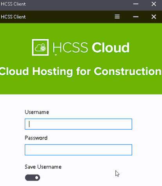Minimize the outer HCSS Client window
The height and width of the screenshot is (186, 162).
tap(136, 4)
